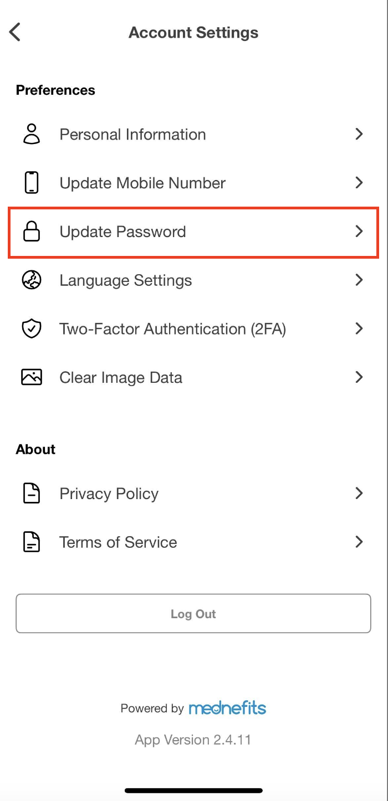The width and height of the screenshot is (388, 801).
Task: Tap the back arrow icon
Action: [x=15, y=32]
